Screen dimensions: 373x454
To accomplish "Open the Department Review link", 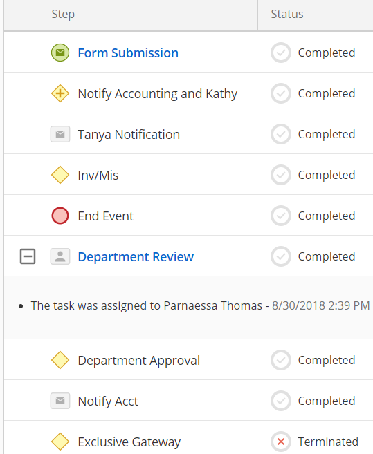I will (x=136, y=257).
